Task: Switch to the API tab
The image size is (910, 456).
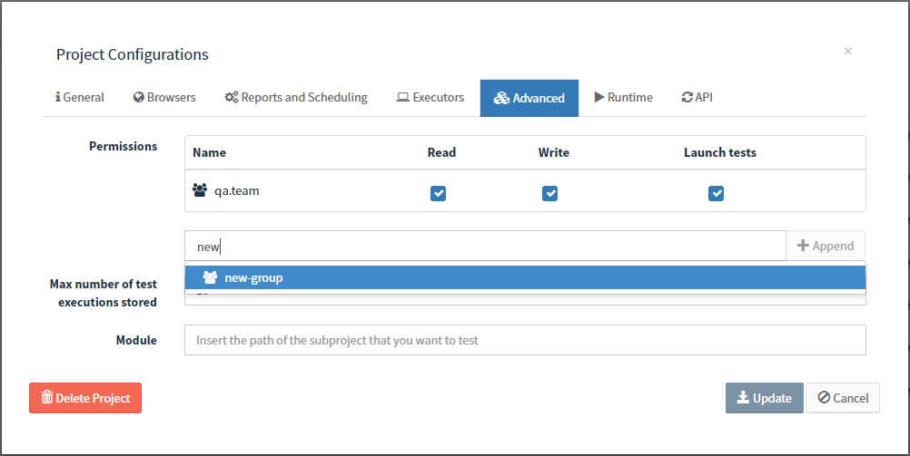Action: (697, 97)
